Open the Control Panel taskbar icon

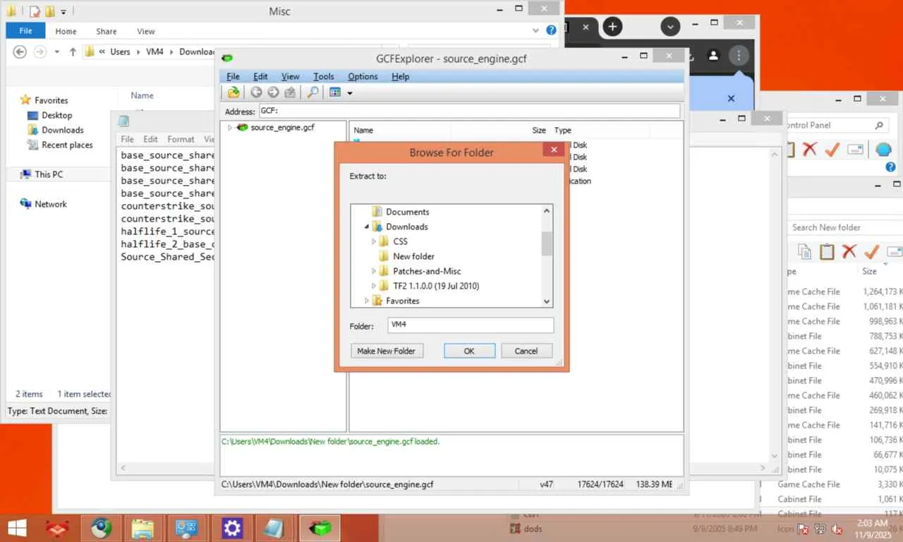(x=187, y=528)
